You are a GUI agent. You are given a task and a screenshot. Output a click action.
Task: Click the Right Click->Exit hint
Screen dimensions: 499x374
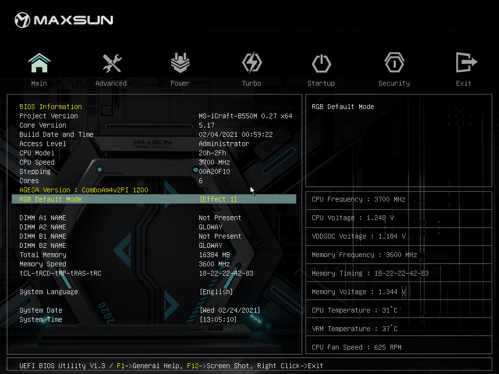(x=290, y=366)
